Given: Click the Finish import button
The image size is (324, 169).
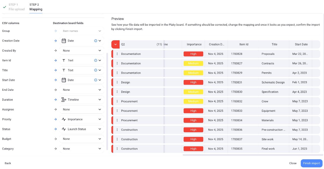Looking at the screenshot, I should 311,163.
